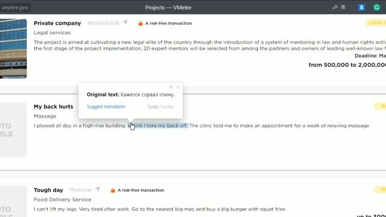Image resolution: width=386 pixels, height=217 pixels.
Task: Click the Deadline text in Private company
Action: 370,56
